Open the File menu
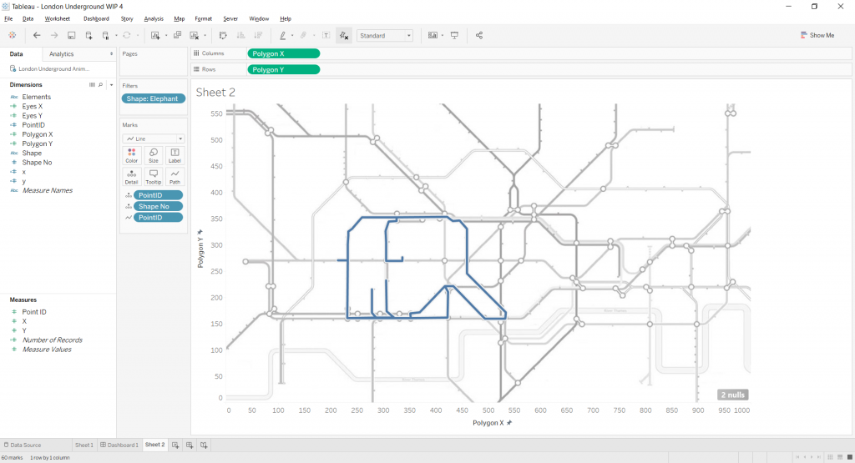Viewport: 855px width, 463px height. (x=8, y=18)
